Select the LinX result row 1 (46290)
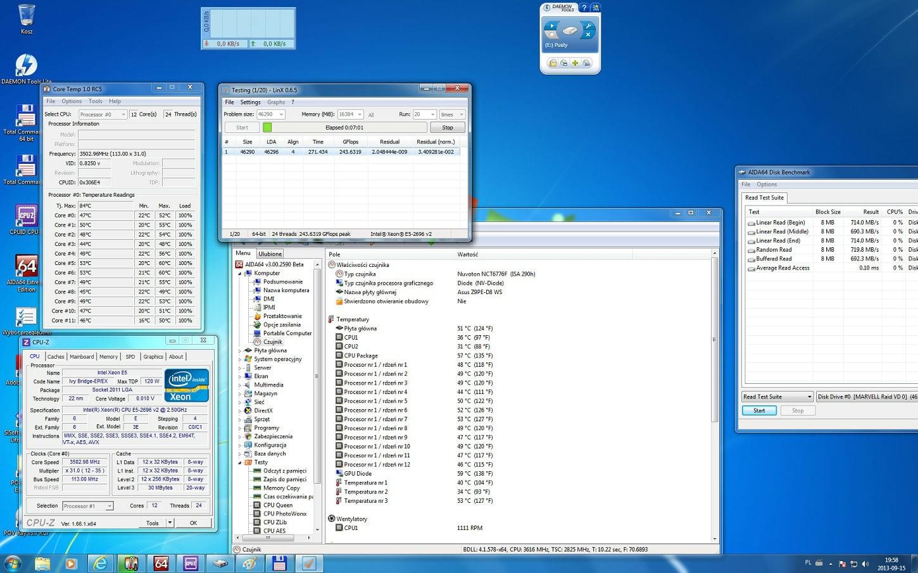The height and width of the screenshot is (573, 918). [341, 152]
